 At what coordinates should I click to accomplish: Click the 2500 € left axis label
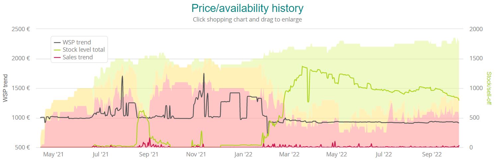tap(21, 29)
